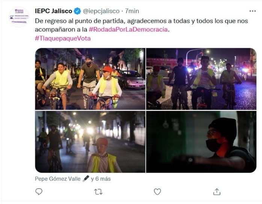Screen dimensions: 262x204
Task: Open the #TlaquepaqueVota hashtag
Action: [x=63, y=38]
